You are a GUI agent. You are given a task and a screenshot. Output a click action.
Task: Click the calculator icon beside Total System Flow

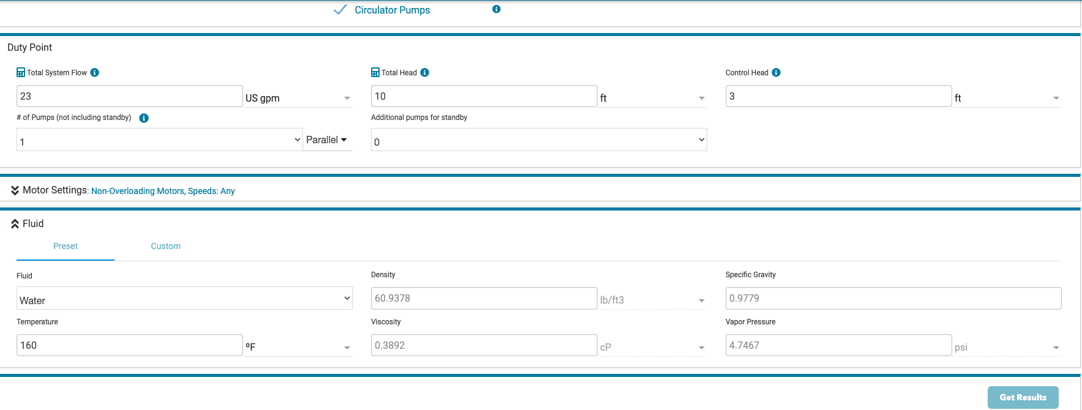(21, 72)
